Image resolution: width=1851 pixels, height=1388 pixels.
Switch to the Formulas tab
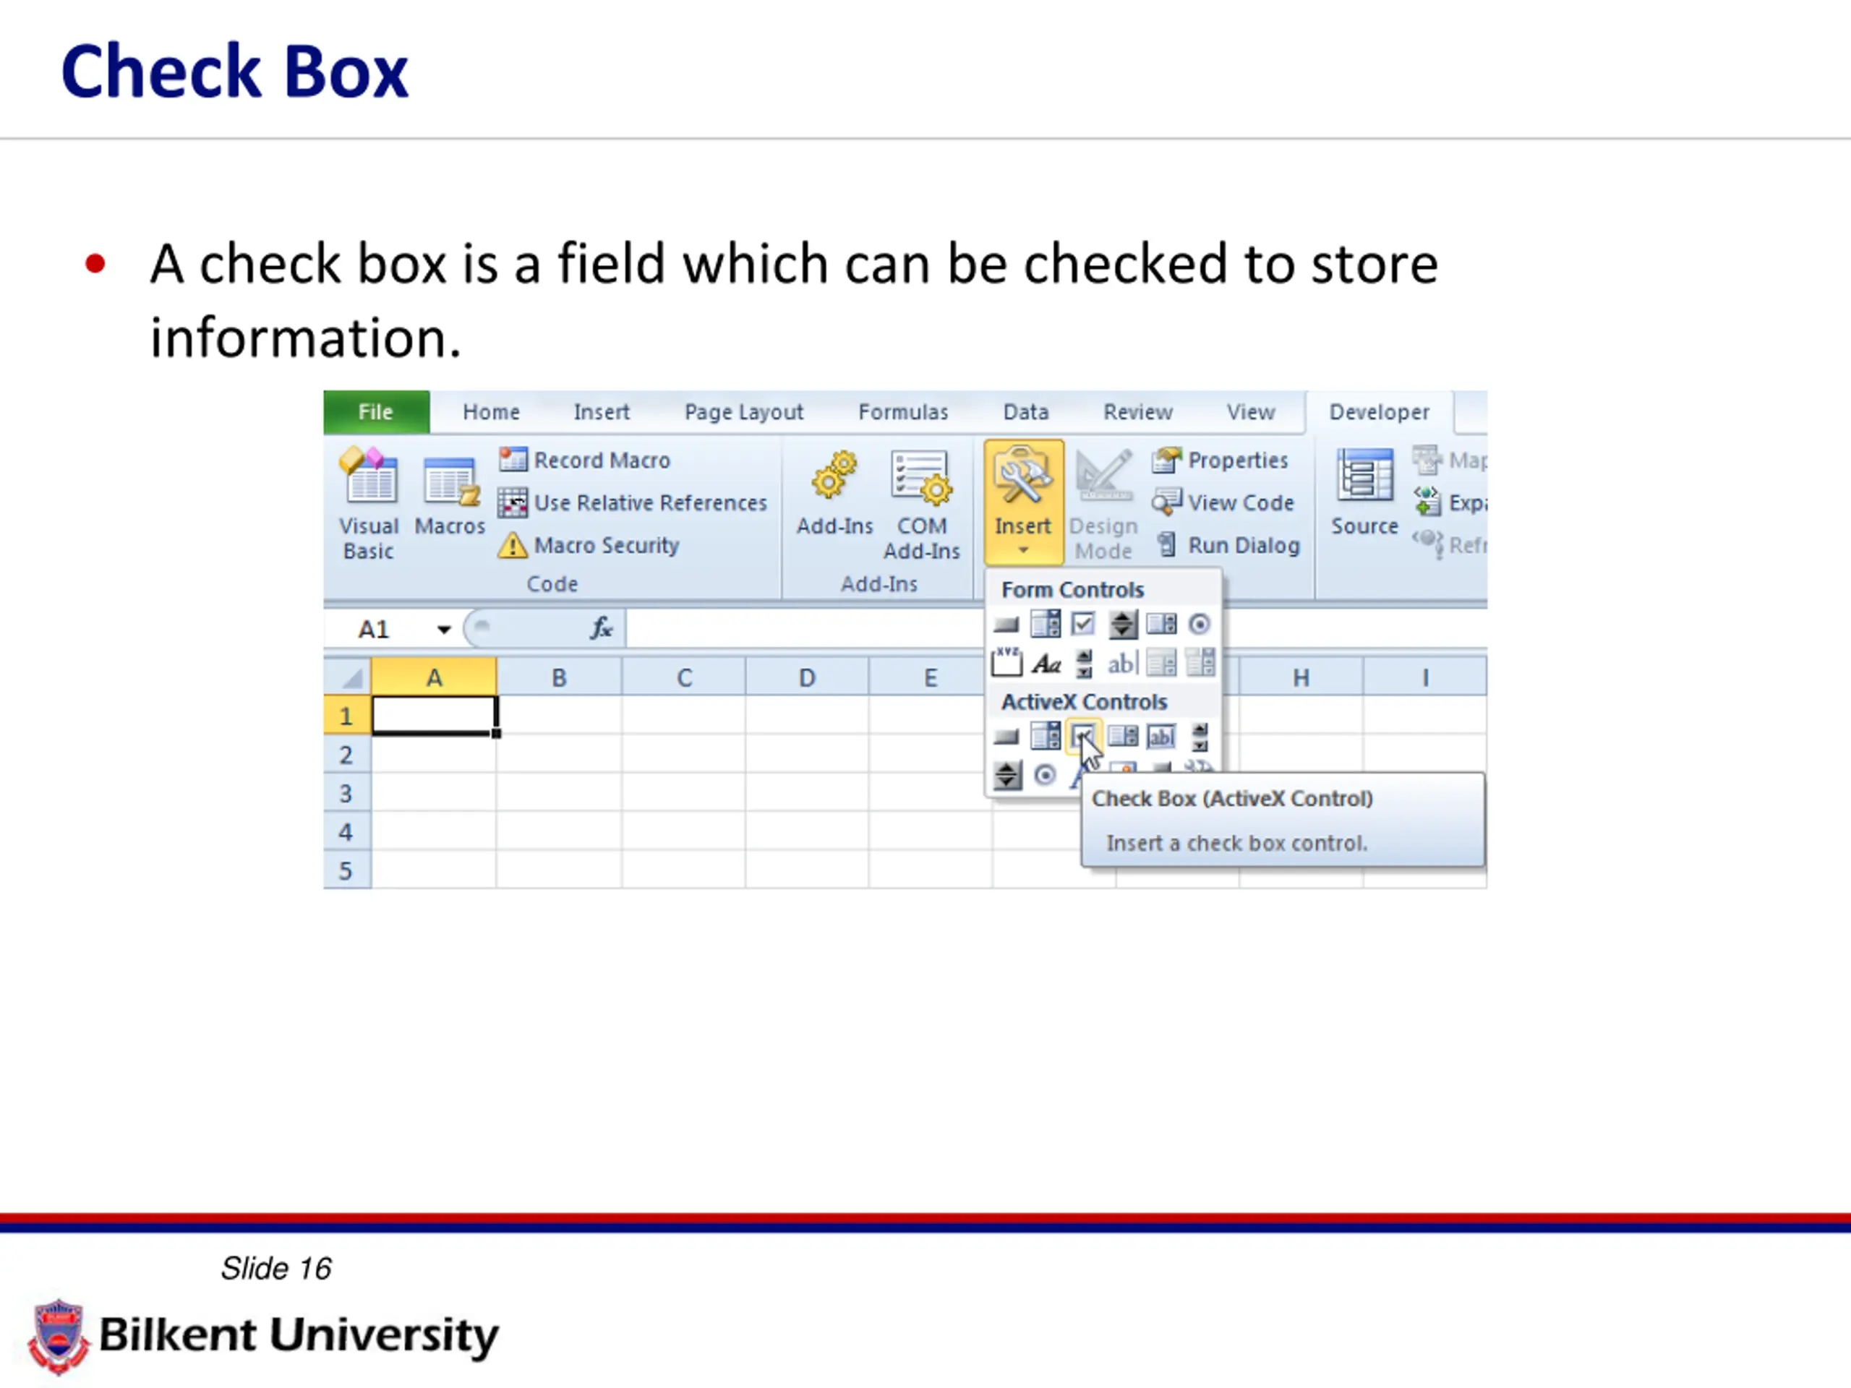point(903,411)
